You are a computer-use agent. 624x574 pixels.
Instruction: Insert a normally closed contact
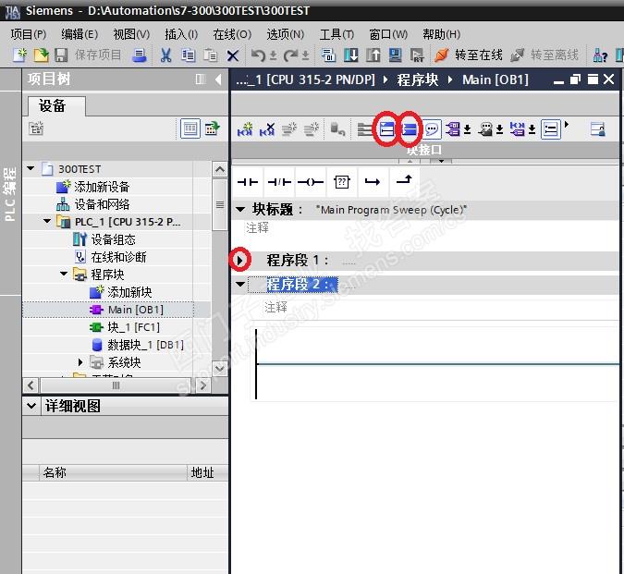coord(279,182)
